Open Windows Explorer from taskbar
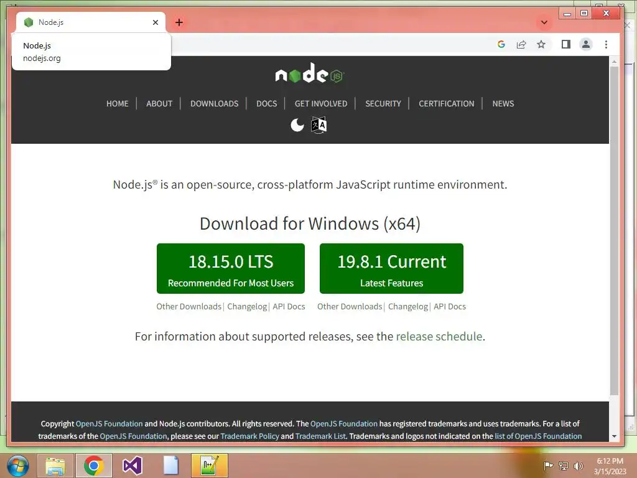Image resolution: width=637 pixels, height=478 pixels. 55,466
